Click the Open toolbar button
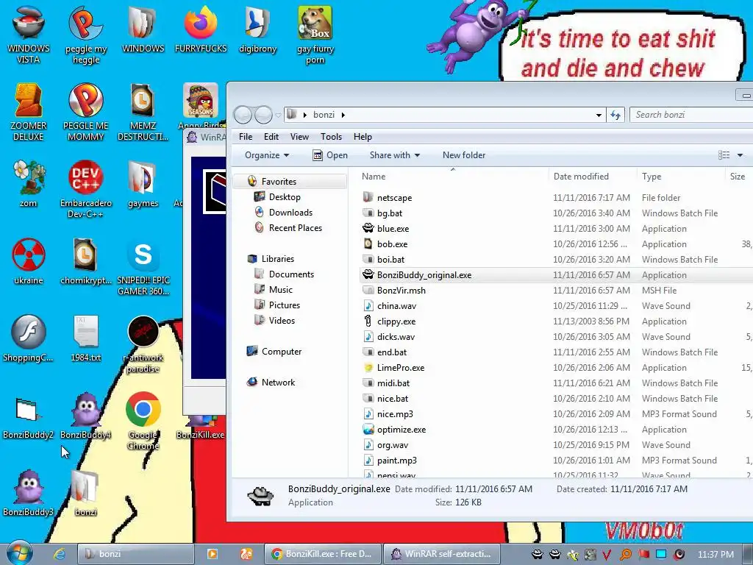This screenshot has width=753, height=565. (330, 155)
